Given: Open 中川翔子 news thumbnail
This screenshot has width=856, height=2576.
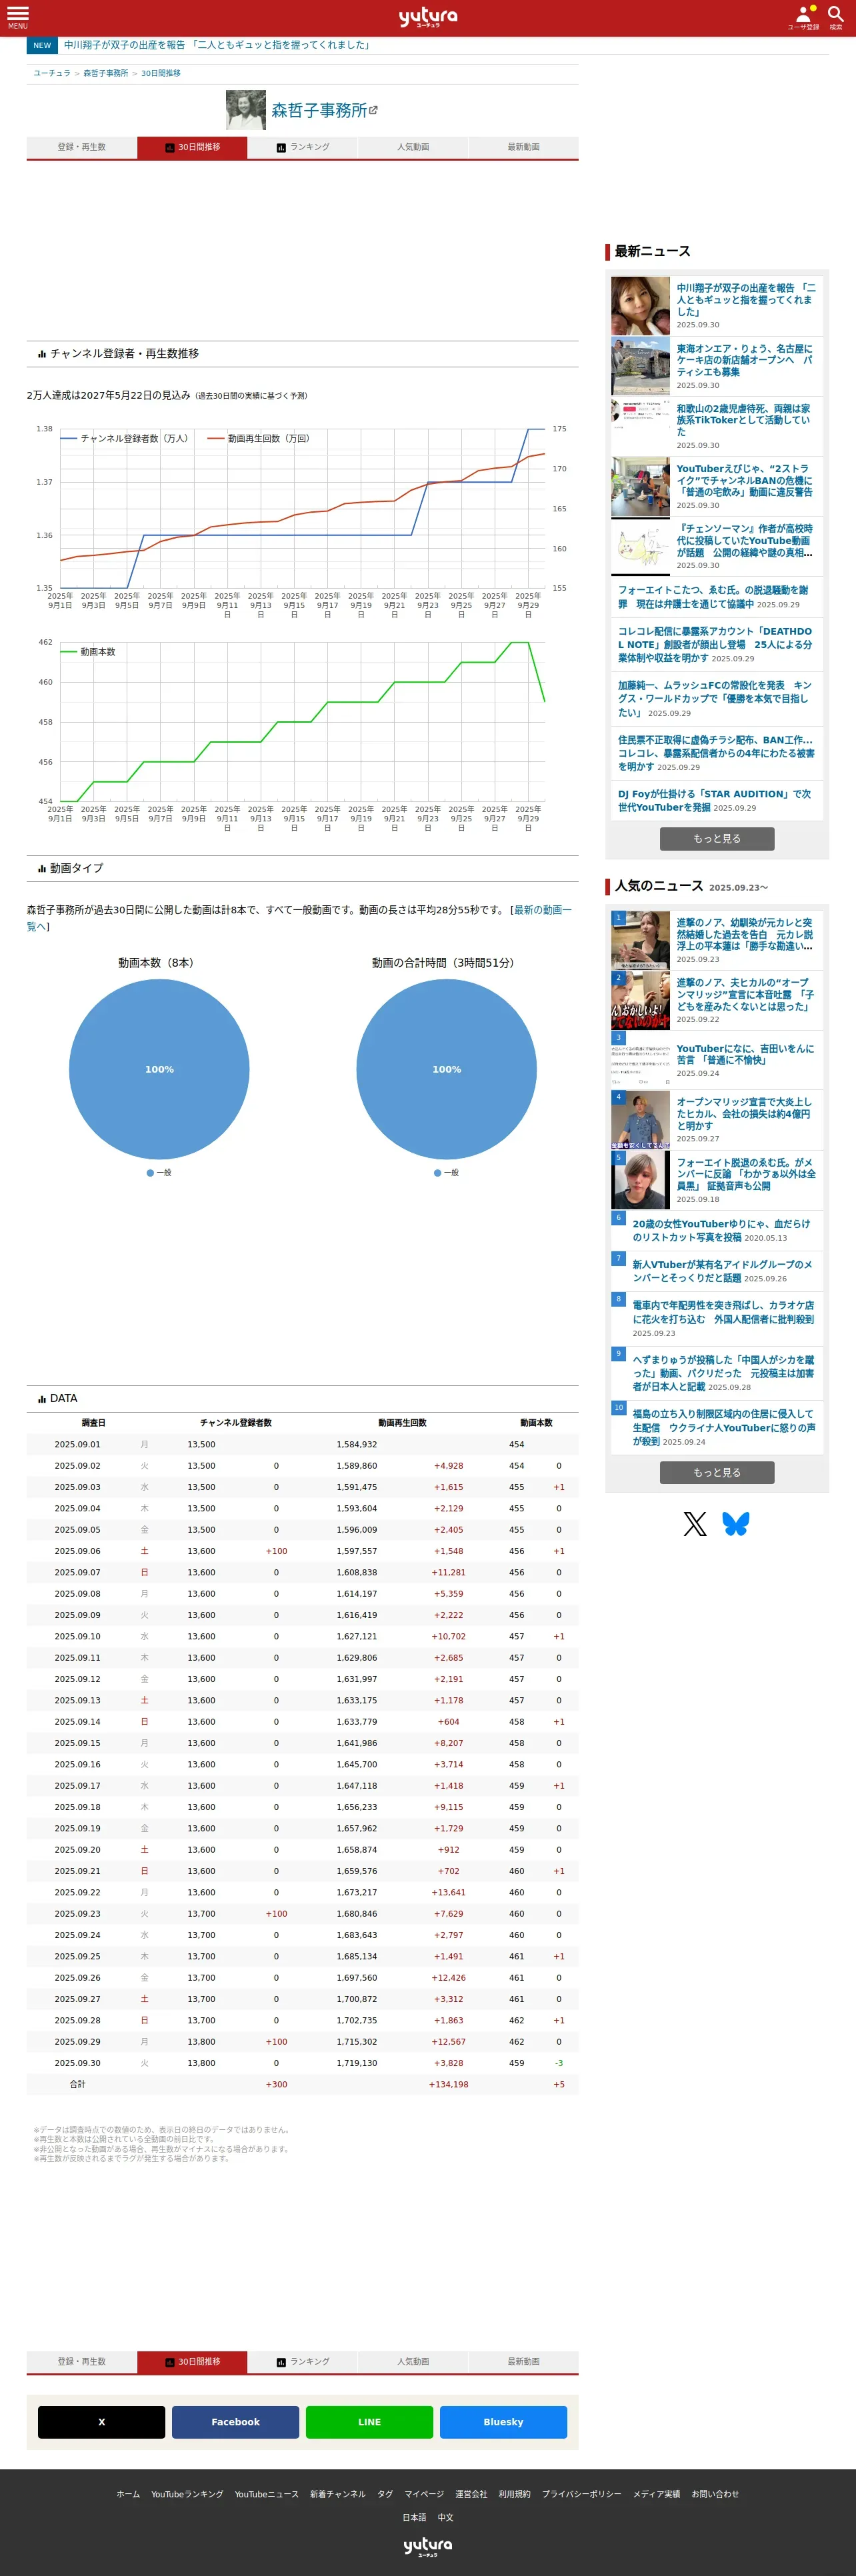Looking at the screenshot, I should pyautogui.click(x=640, y=305).
